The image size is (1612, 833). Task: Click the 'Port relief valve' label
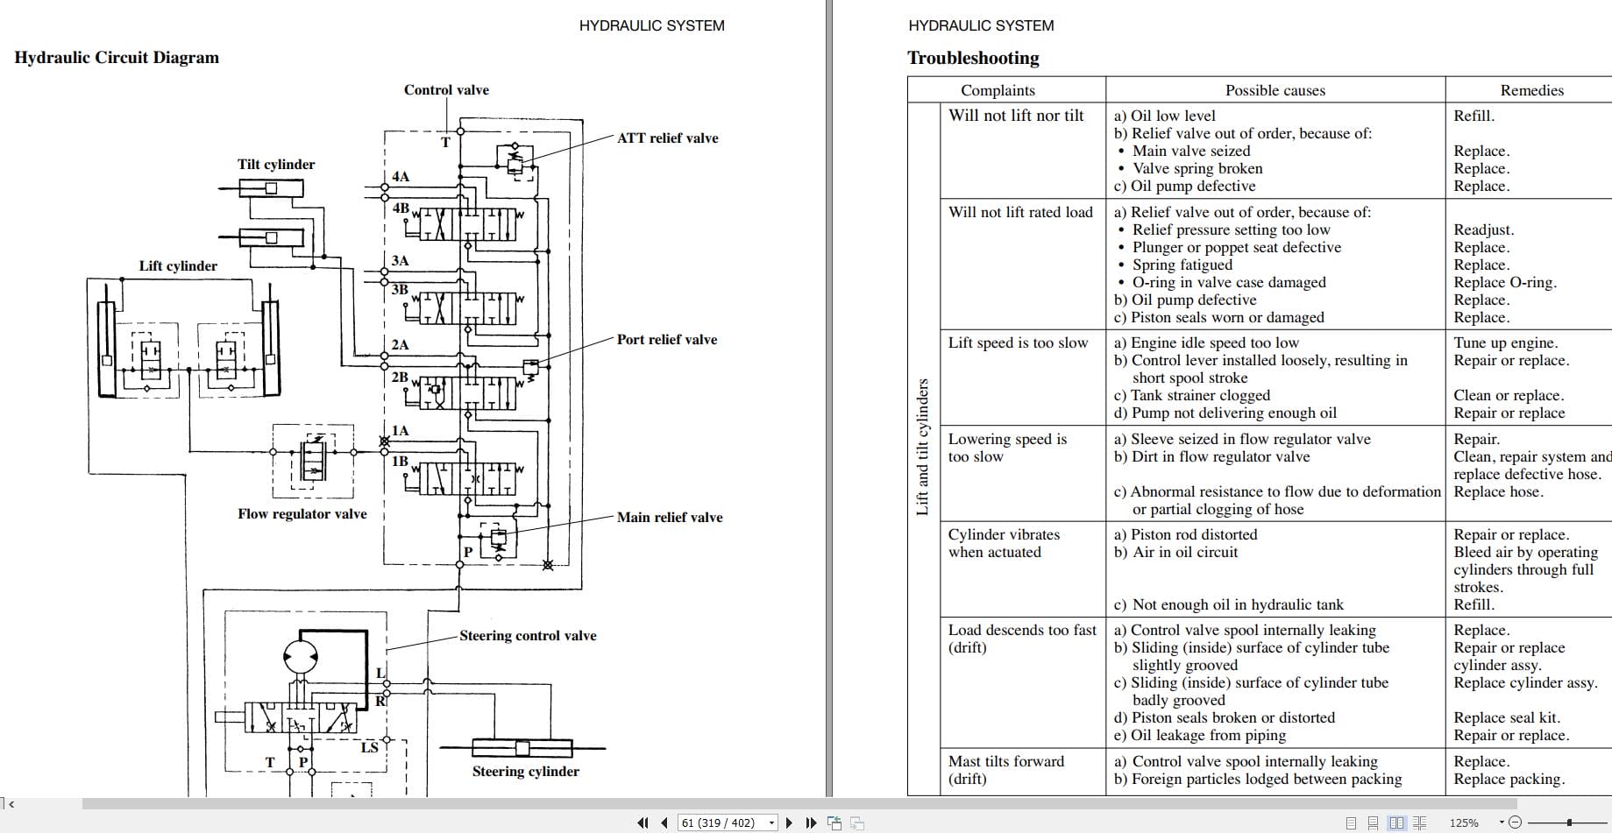point(666,339)
